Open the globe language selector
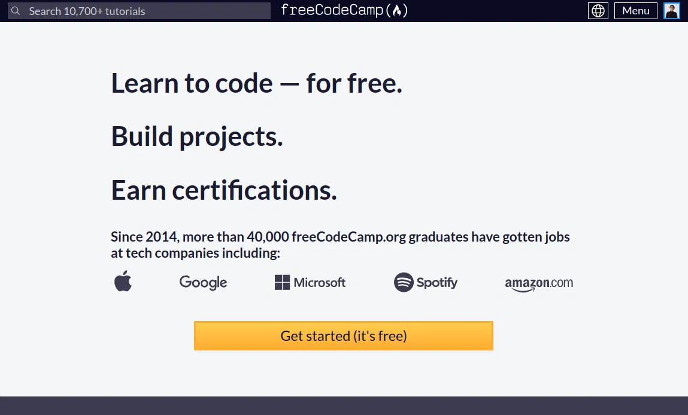Screen dimensions: 688x415 (598, 11)
